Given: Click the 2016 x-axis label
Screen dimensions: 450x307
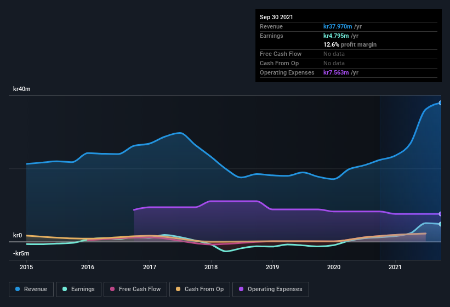Looking at the screenshot, I should (88, 267).
